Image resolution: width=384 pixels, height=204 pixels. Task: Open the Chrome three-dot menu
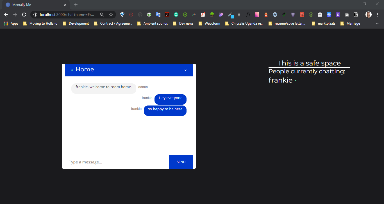(x=378, y=15)
